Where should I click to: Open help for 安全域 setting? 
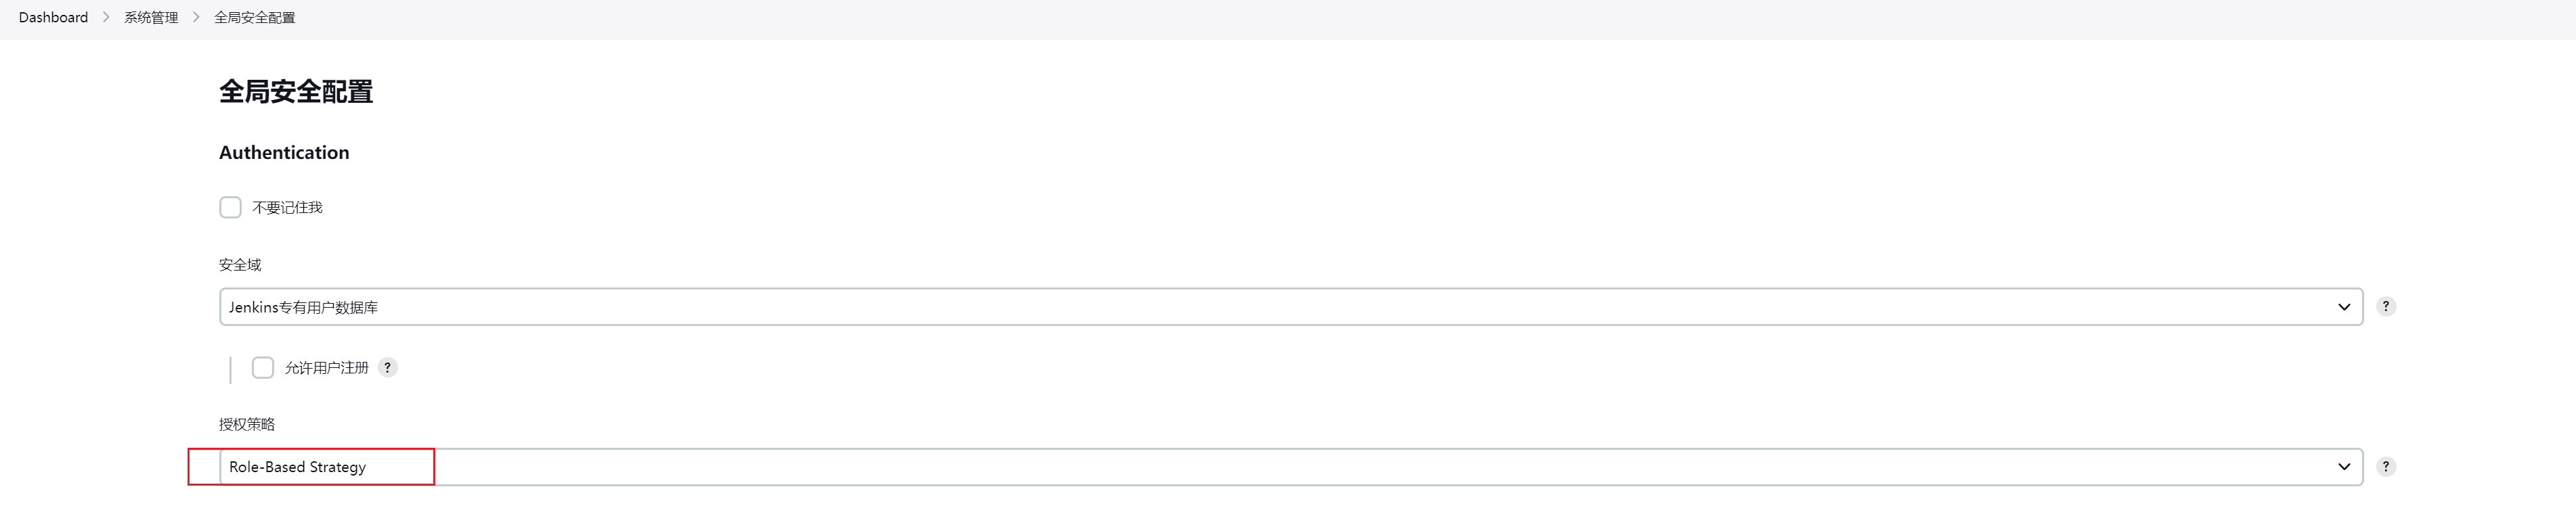(x=2386, y=307)
